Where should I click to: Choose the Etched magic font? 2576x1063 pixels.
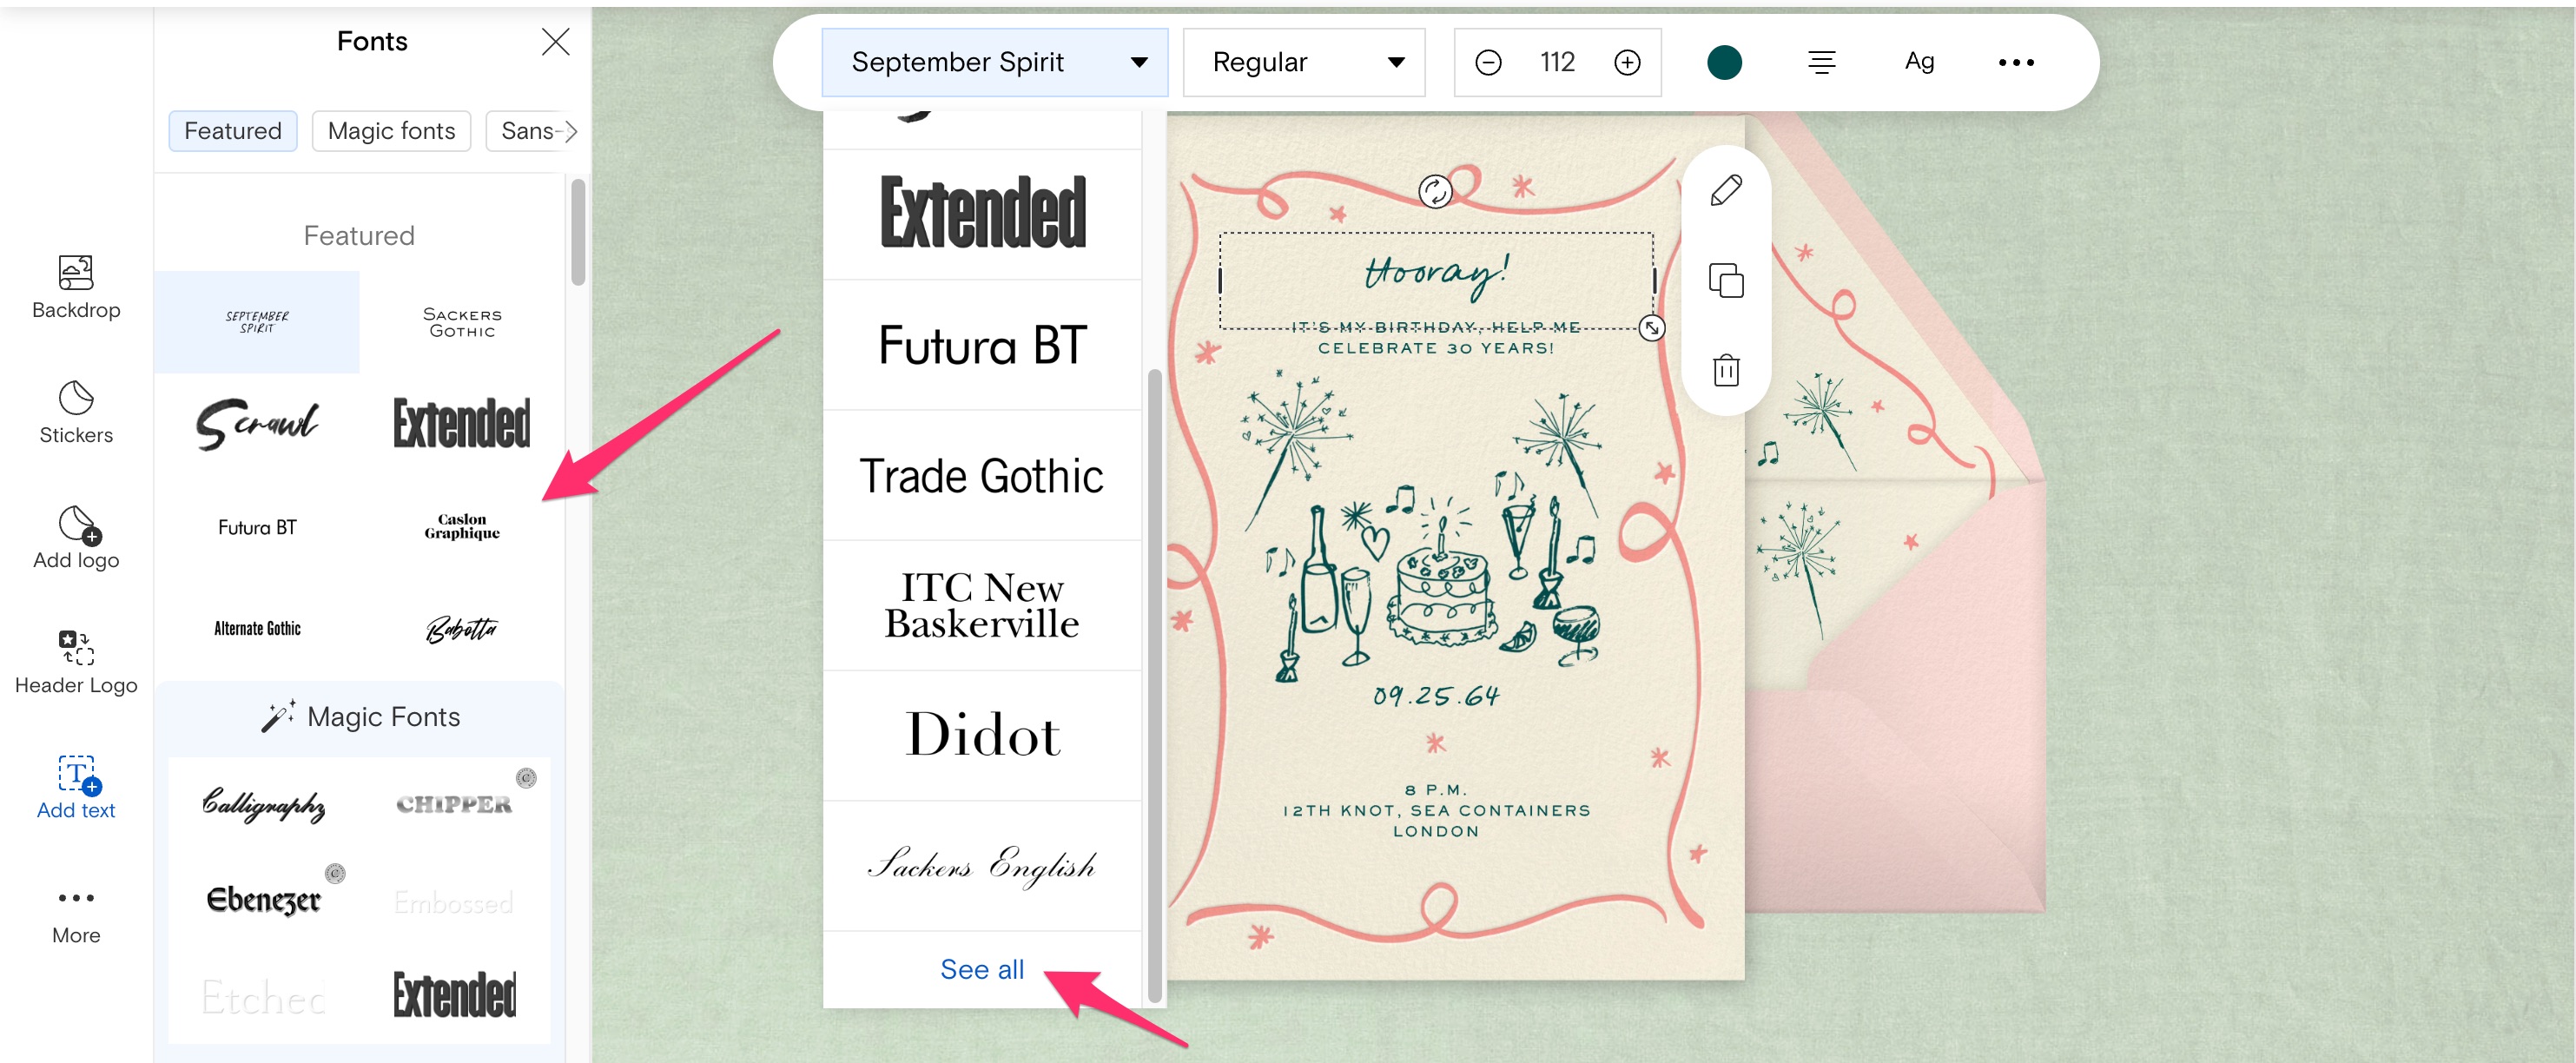pyautogui.click(x=264, y=996)
